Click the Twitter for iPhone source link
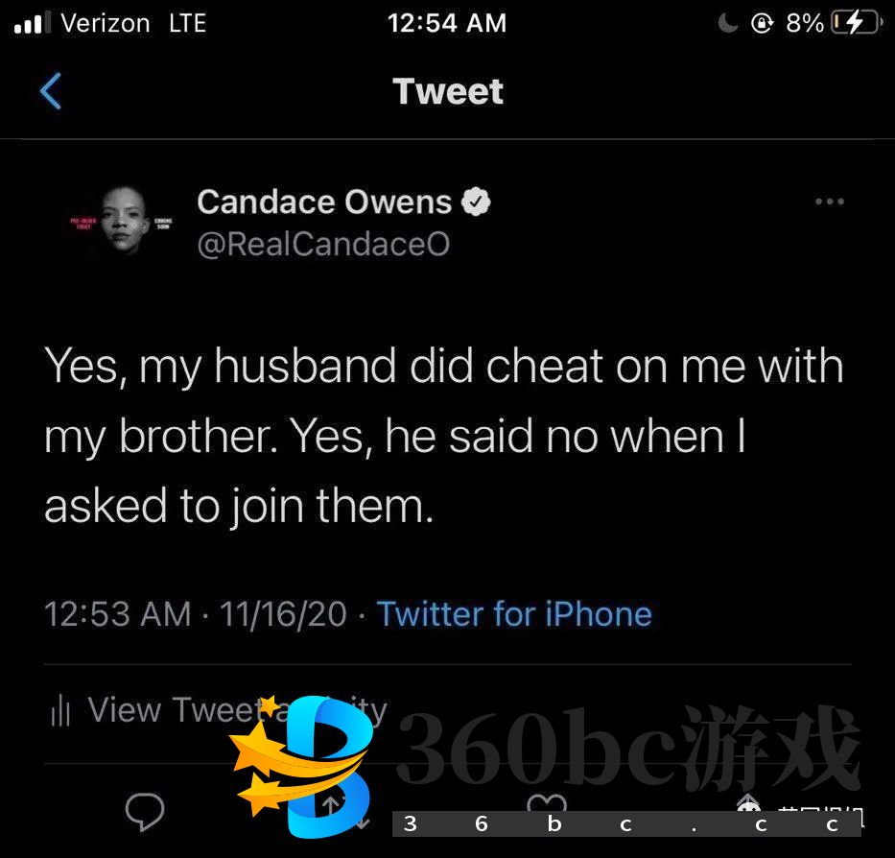The image size is (895, 858). pyautogui.click(x=514, y=614)
